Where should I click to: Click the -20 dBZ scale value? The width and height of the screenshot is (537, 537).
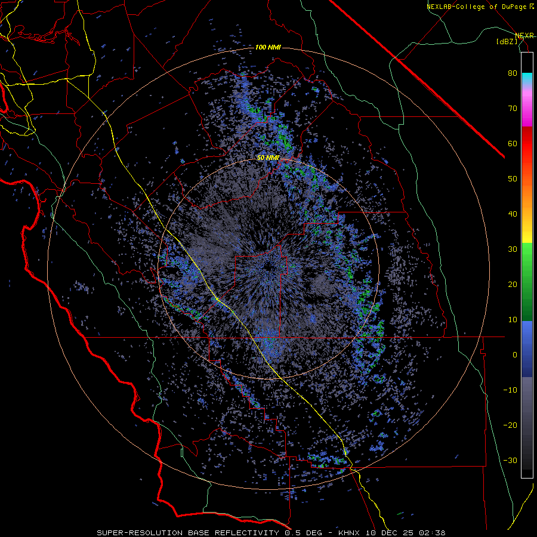[510, 425]
